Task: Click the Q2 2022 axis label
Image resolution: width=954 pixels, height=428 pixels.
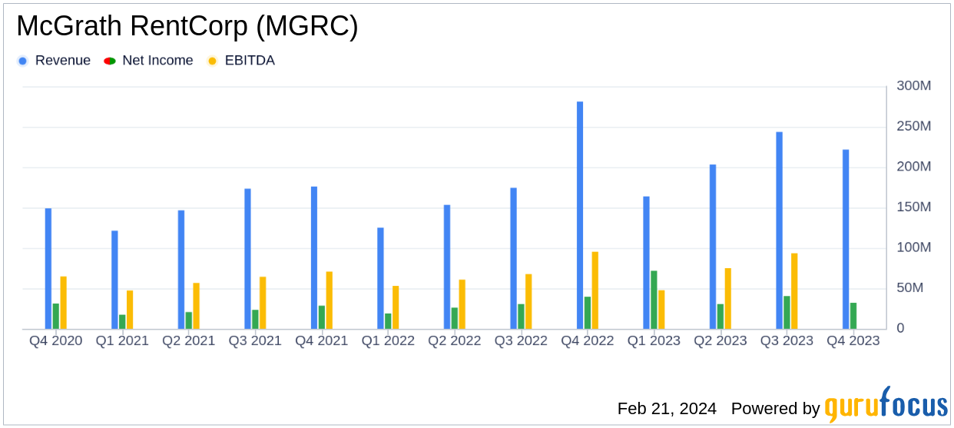Action: tap(455, 340)
